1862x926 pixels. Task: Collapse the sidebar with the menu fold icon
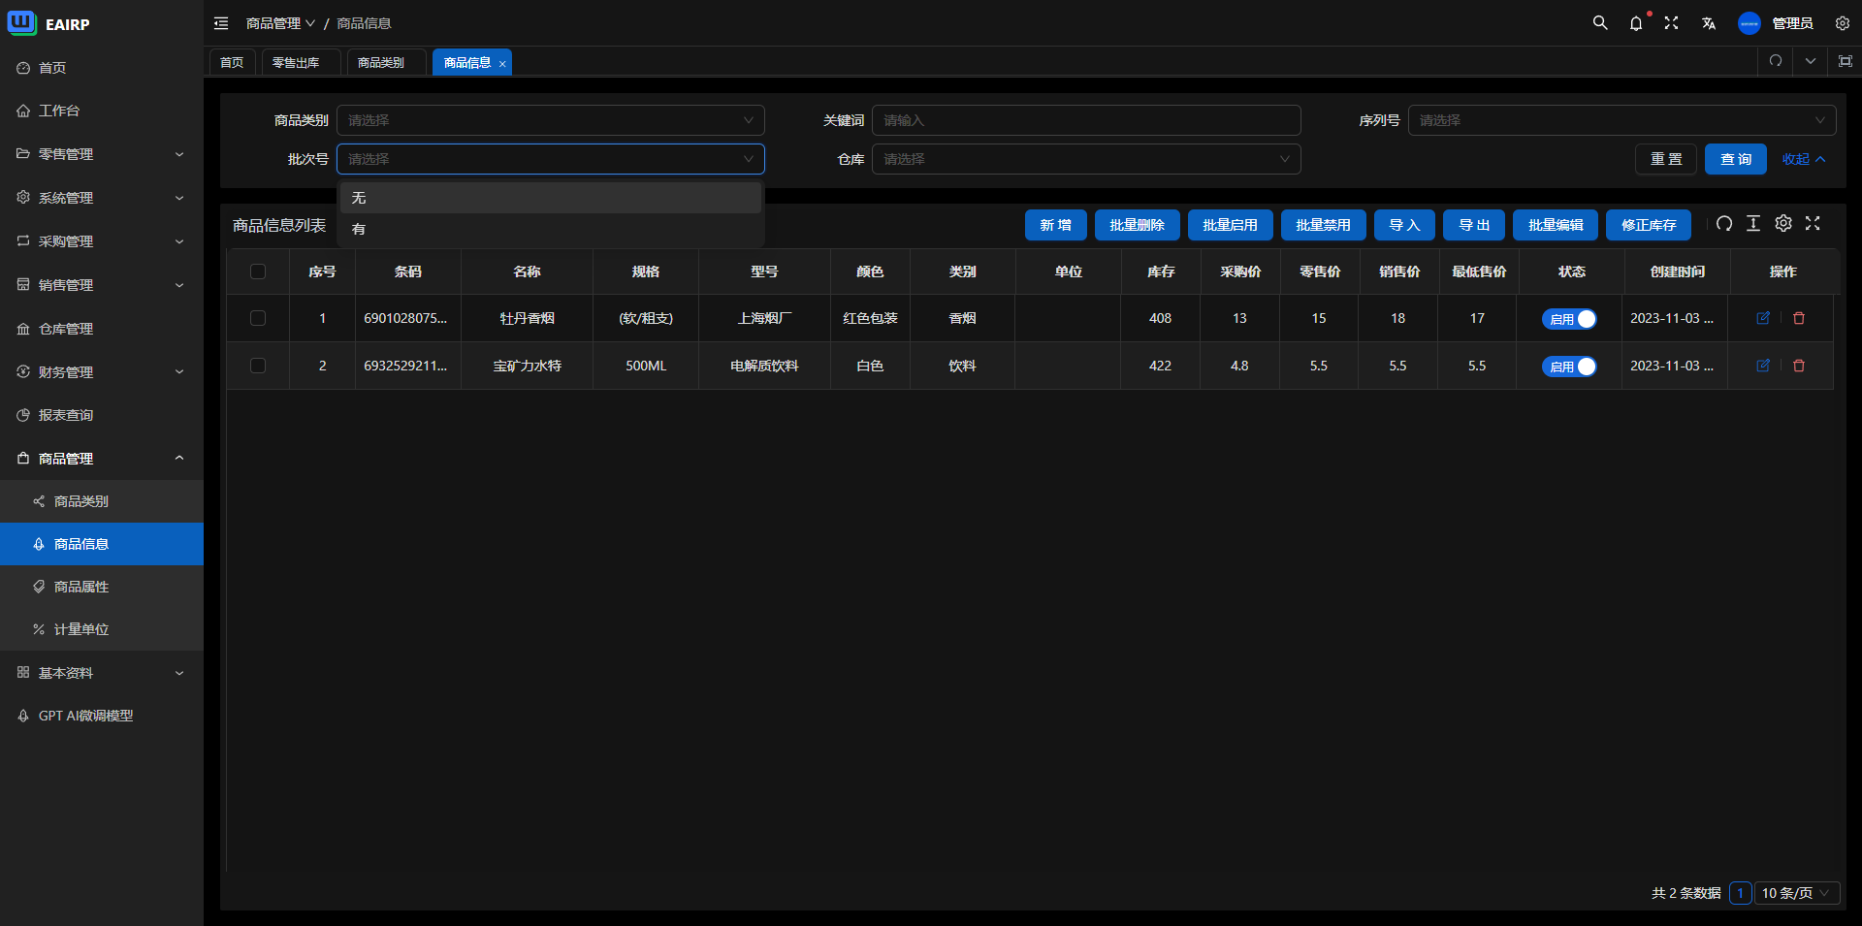(221, 23)
